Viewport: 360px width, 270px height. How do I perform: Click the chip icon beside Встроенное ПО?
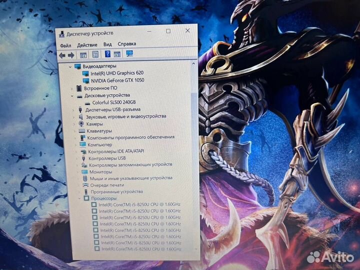click(x=79, y=88)
